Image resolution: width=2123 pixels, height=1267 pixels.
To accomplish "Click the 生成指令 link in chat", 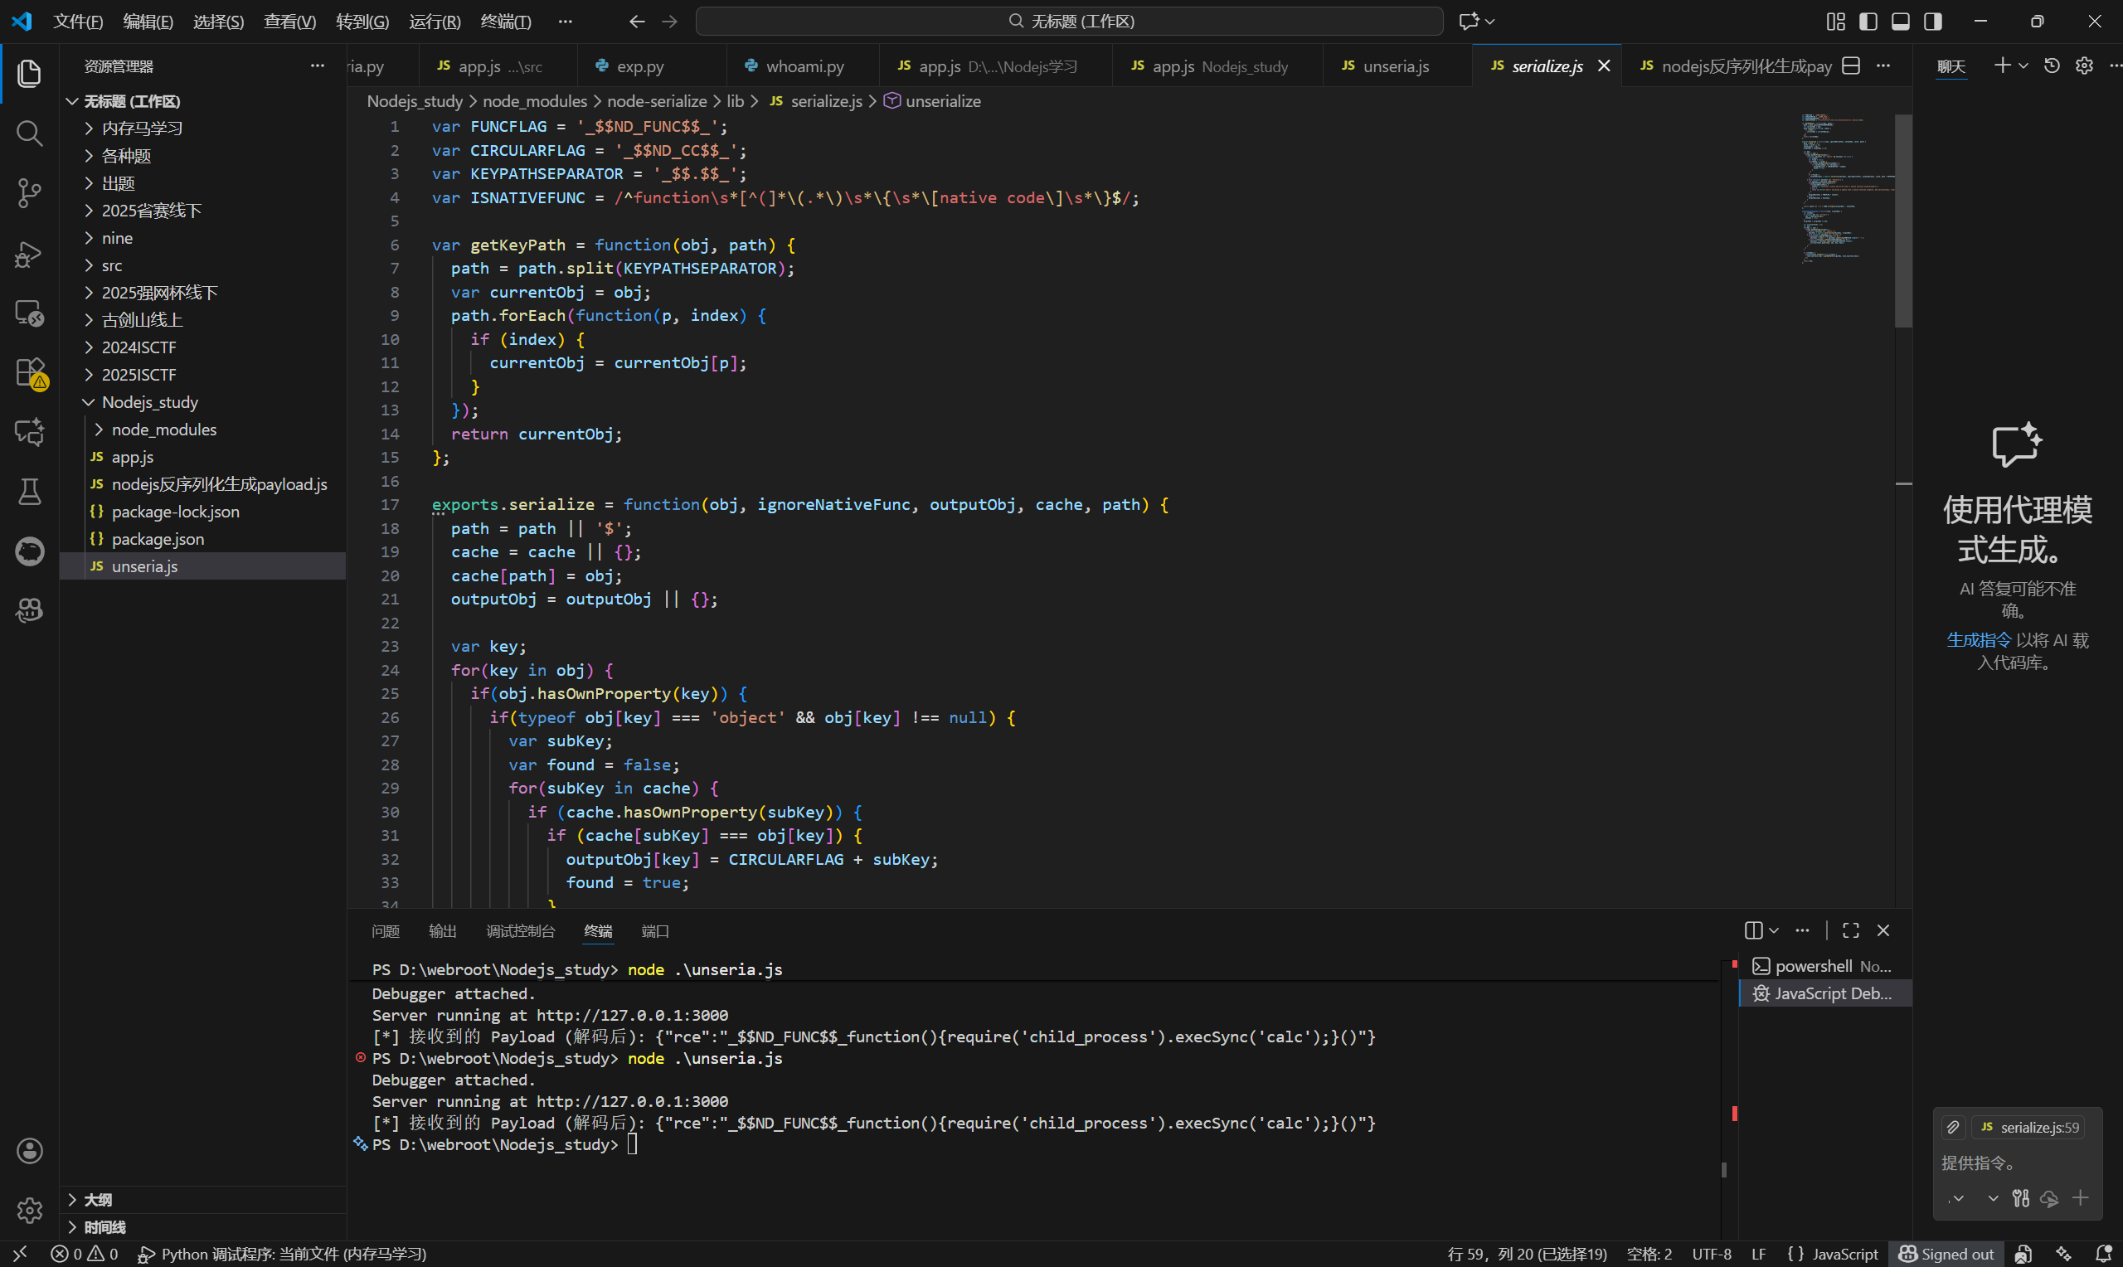I will tap(1978, 640).
